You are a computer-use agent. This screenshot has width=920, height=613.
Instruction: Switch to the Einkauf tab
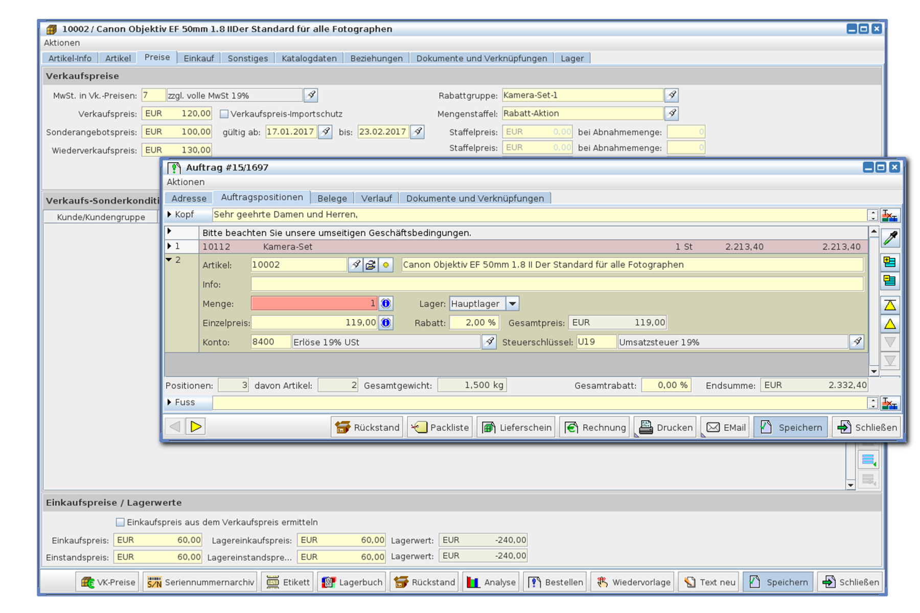point(198,58)
